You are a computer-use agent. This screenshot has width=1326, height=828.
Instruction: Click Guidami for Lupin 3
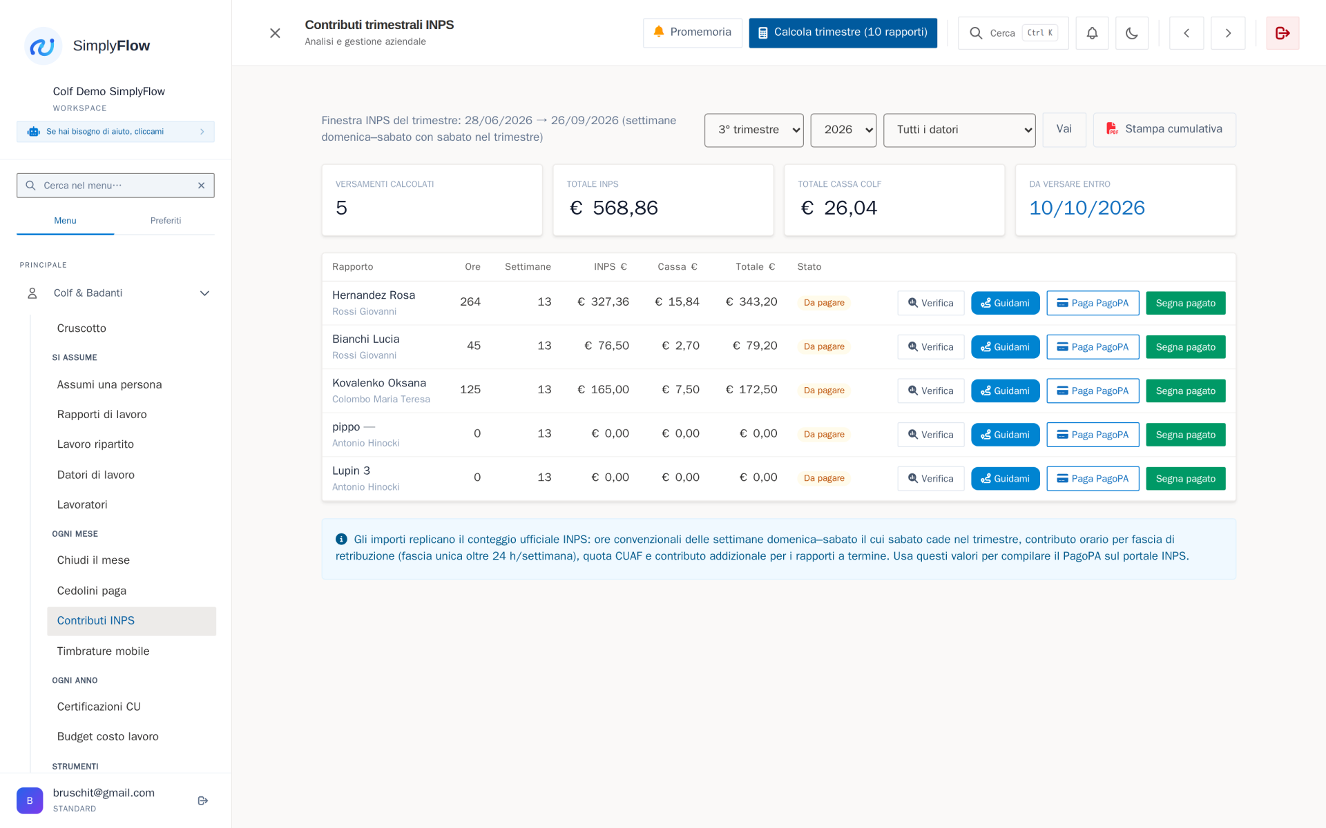tap(1006, 479)
